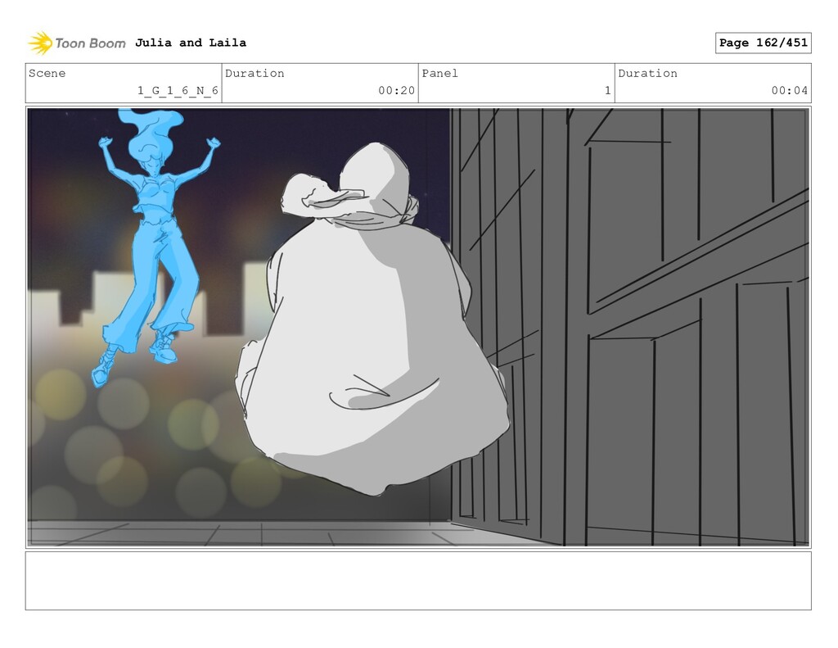Select the project title 'Julia and Laila'
The image size is (838, 648).
pos(190,43)
